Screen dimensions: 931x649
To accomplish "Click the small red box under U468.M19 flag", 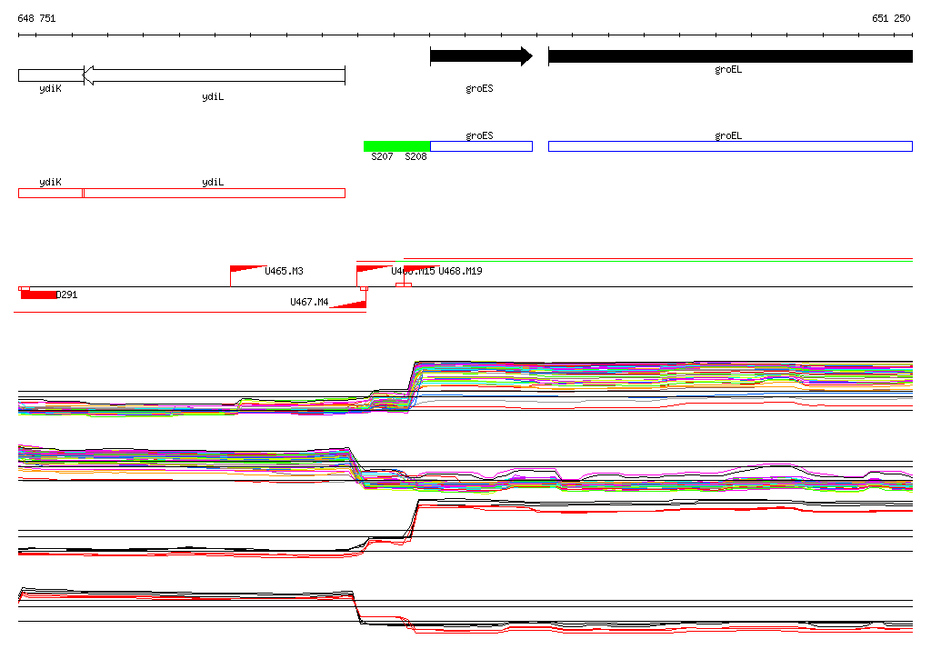I will point(404,285).
